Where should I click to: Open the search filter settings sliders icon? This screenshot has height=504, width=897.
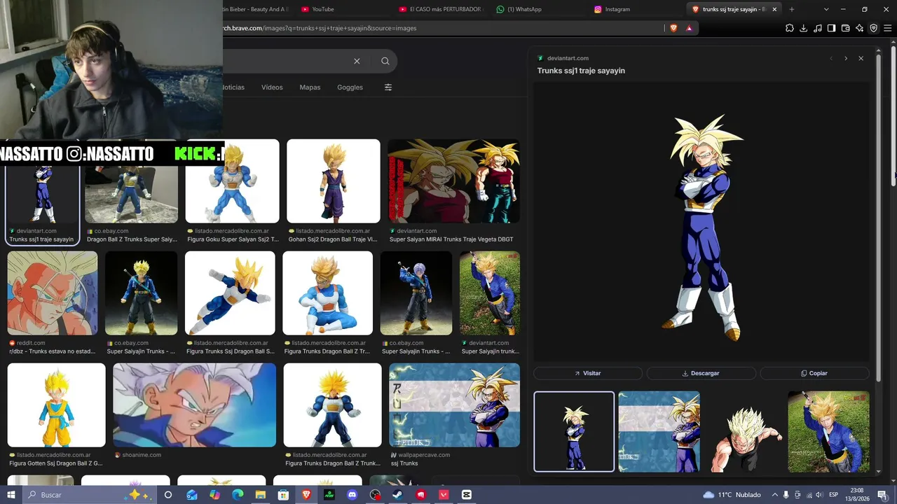coord(388,87)
